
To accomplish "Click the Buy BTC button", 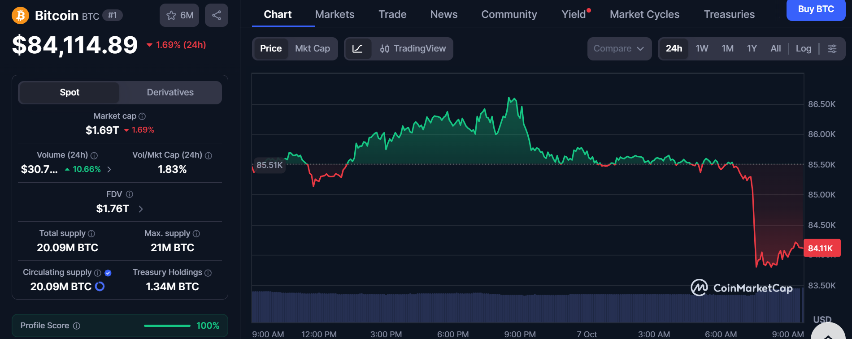I will [816, 9].
